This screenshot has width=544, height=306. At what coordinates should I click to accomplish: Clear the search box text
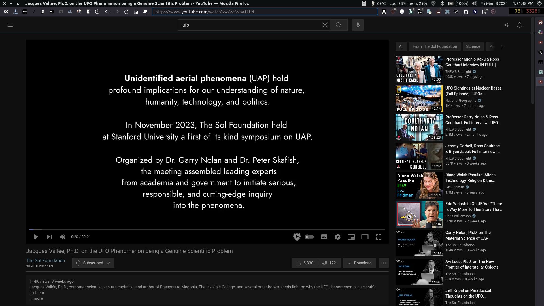pyautogui.click(x=325, y=25)
